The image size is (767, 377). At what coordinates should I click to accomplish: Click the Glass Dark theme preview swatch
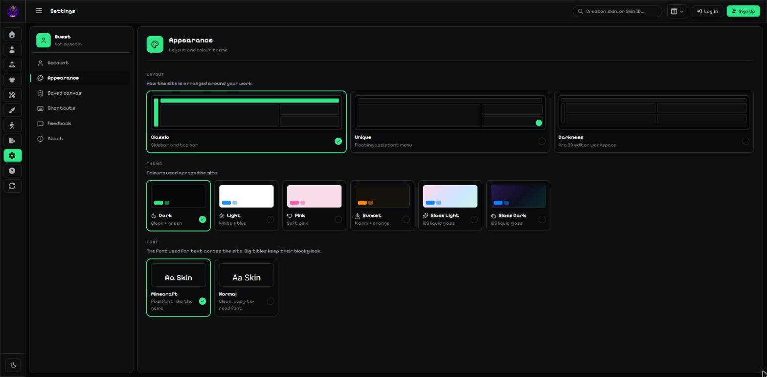(518, 196)
